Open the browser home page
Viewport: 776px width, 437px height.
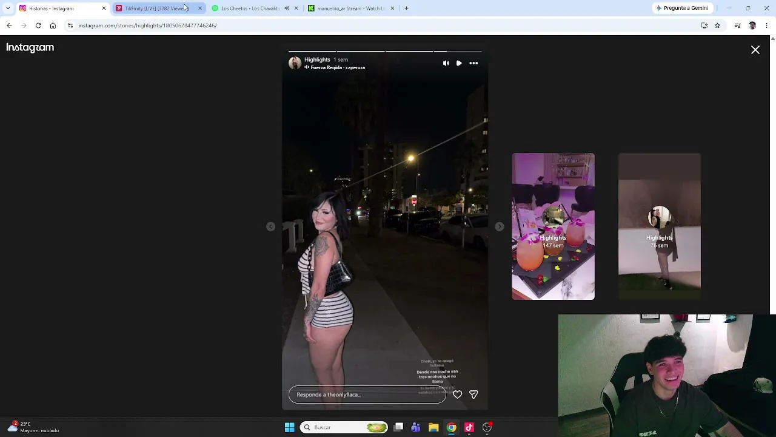point(53,25)
